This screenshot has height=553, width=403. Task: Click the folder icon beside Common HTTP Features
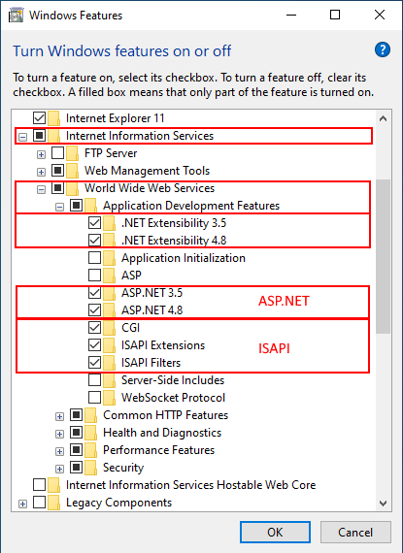point(90,415)
